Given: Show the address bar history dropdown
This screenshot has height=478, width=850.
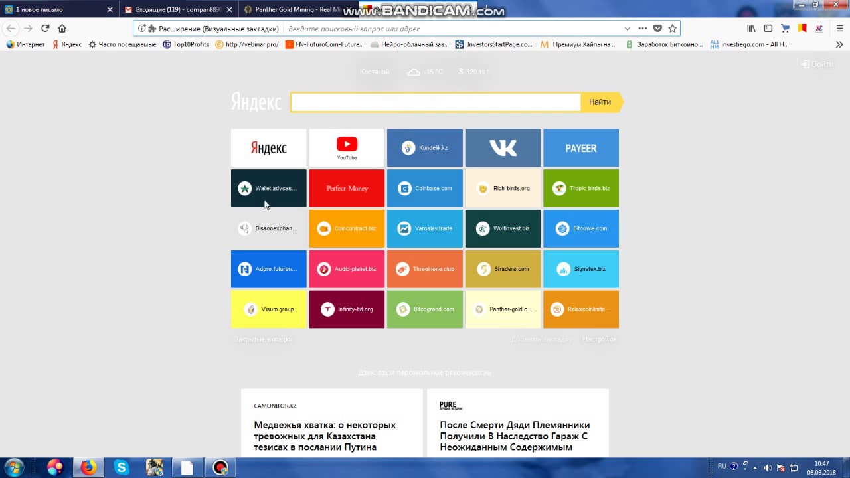Looking at the screenshot, I should click(627, 29).
